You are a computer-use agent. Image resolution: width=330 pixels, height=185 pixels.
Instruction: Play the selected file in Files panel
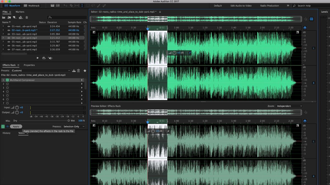coord(38,58)
